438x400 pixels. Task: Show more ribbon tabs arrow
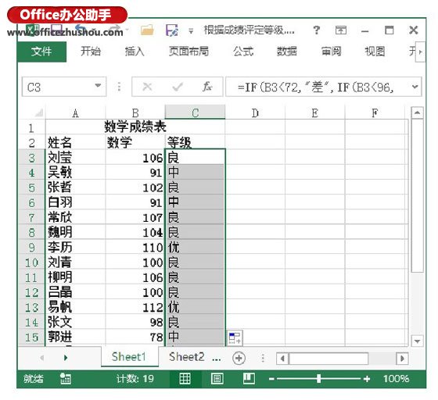[421, 52]
